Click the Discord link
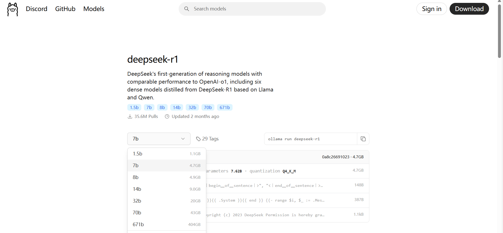This screenshot has width=503, height=233. point(36,9)
